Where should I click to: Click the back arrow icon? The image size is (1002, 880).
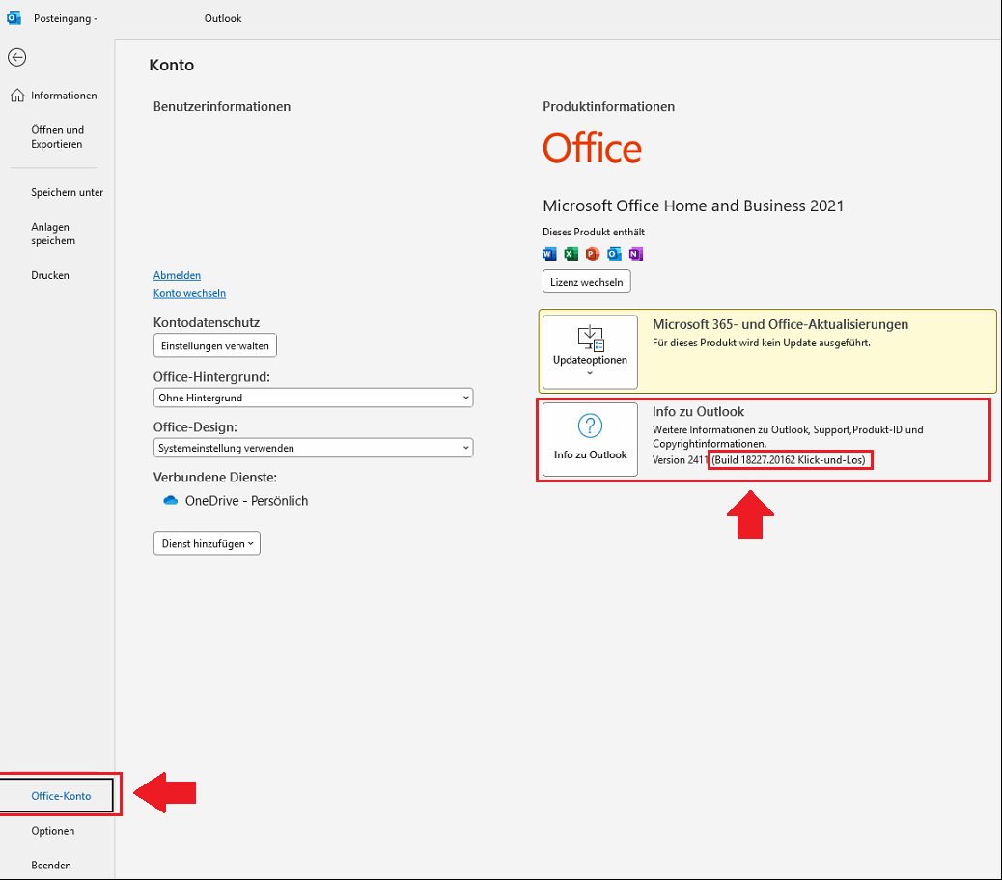tap(17, 58)
